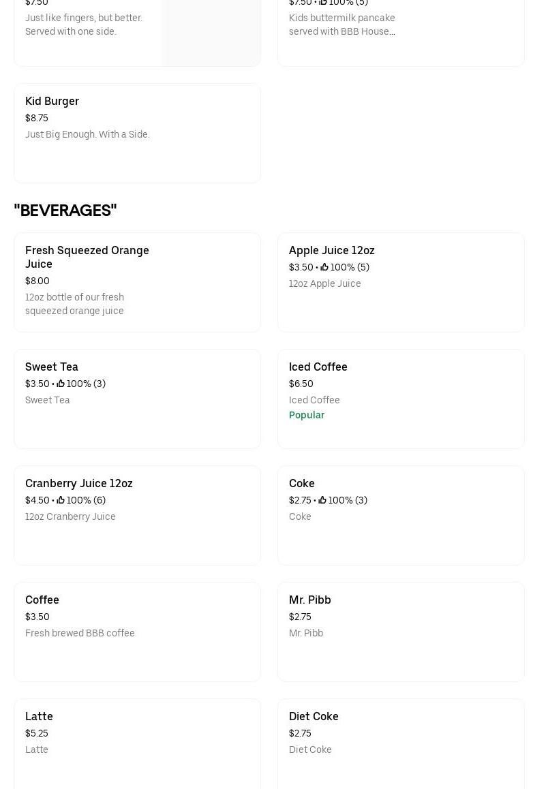This screenshot has width=548, height=789.
Task: Select Fresh Squeezed Orange Juice
Action: (87, 257)
